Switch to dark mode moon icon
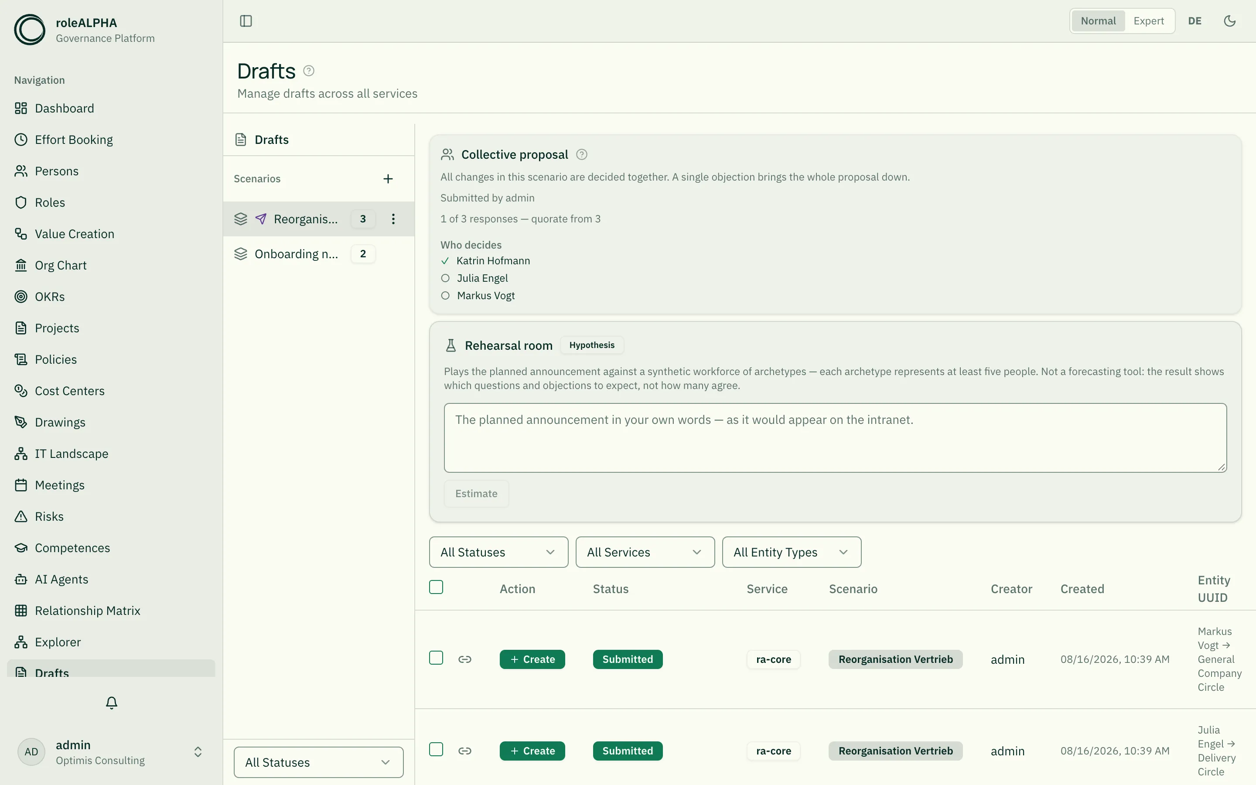The image size is (1256, 785). 1229,21
